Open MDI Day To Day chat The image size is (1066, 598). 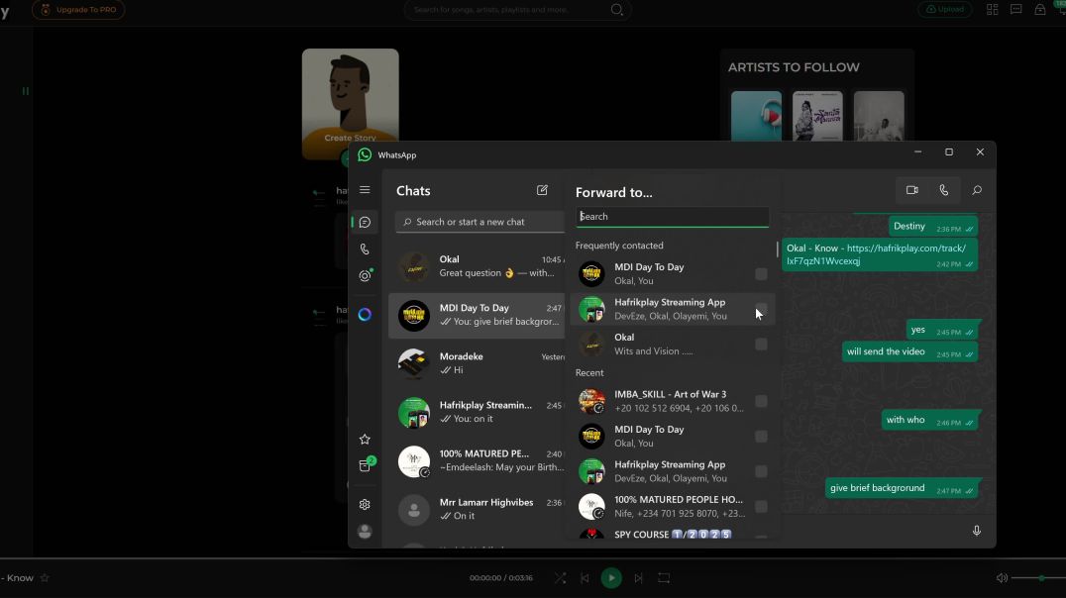(477, 315)
